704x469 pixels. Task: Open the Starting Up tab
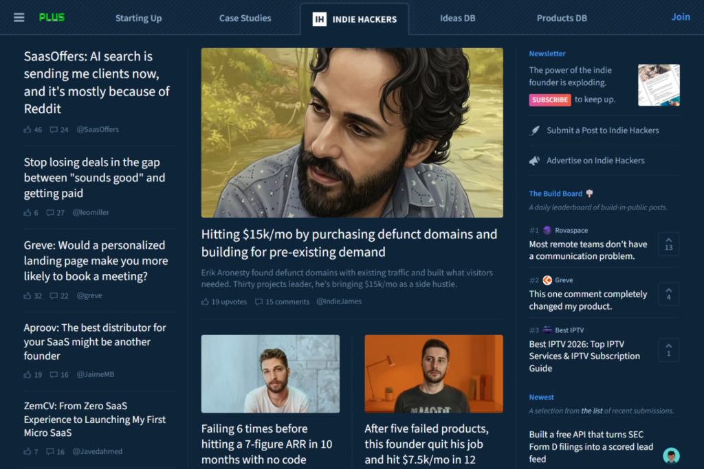pyautogui.click(x=138, y=18)
